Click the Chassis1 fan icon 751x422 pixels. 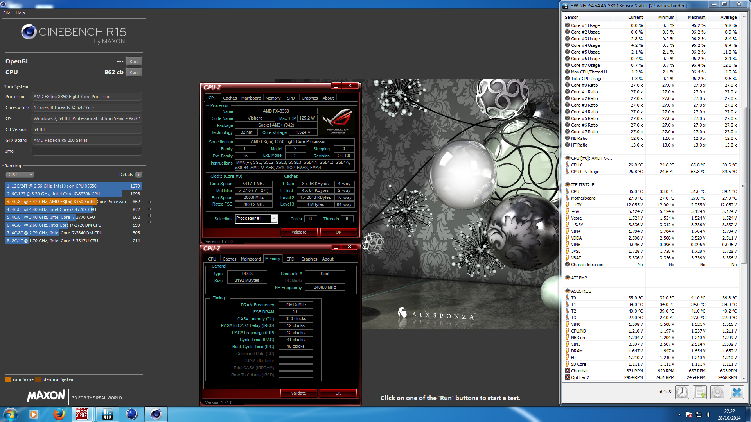pyautogui.click(x=567, y=371)
